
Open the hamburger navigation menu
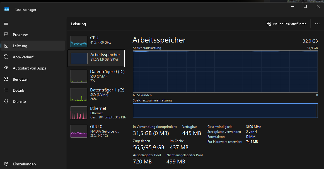[x=6, y=24]
